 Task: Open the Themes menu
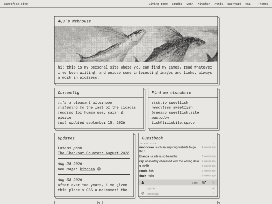[263, 4]
